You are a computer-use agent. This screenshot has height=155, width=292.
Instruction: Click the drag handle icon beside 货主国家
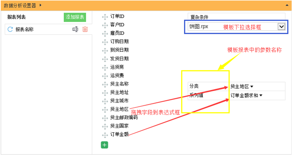coord(105,126)
